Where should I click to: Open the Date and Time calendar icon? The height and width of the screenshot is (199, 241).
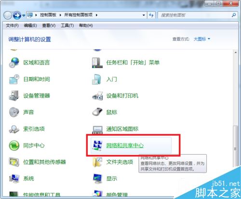click(x=14, y=79)
